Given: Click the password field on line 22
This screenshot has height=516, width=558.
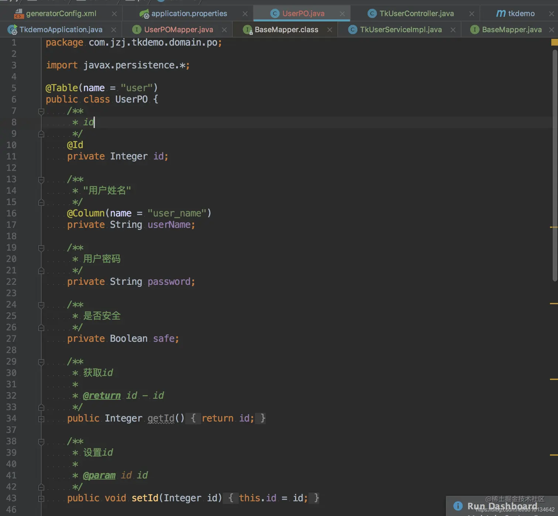Looking at the screenshot, I should [x=169, y=282].
